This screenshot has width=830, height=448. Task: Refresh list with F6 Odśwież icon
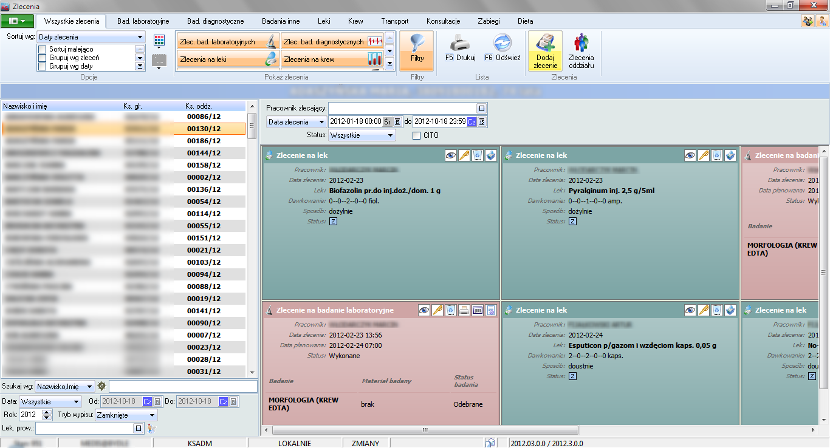point(502,44)
